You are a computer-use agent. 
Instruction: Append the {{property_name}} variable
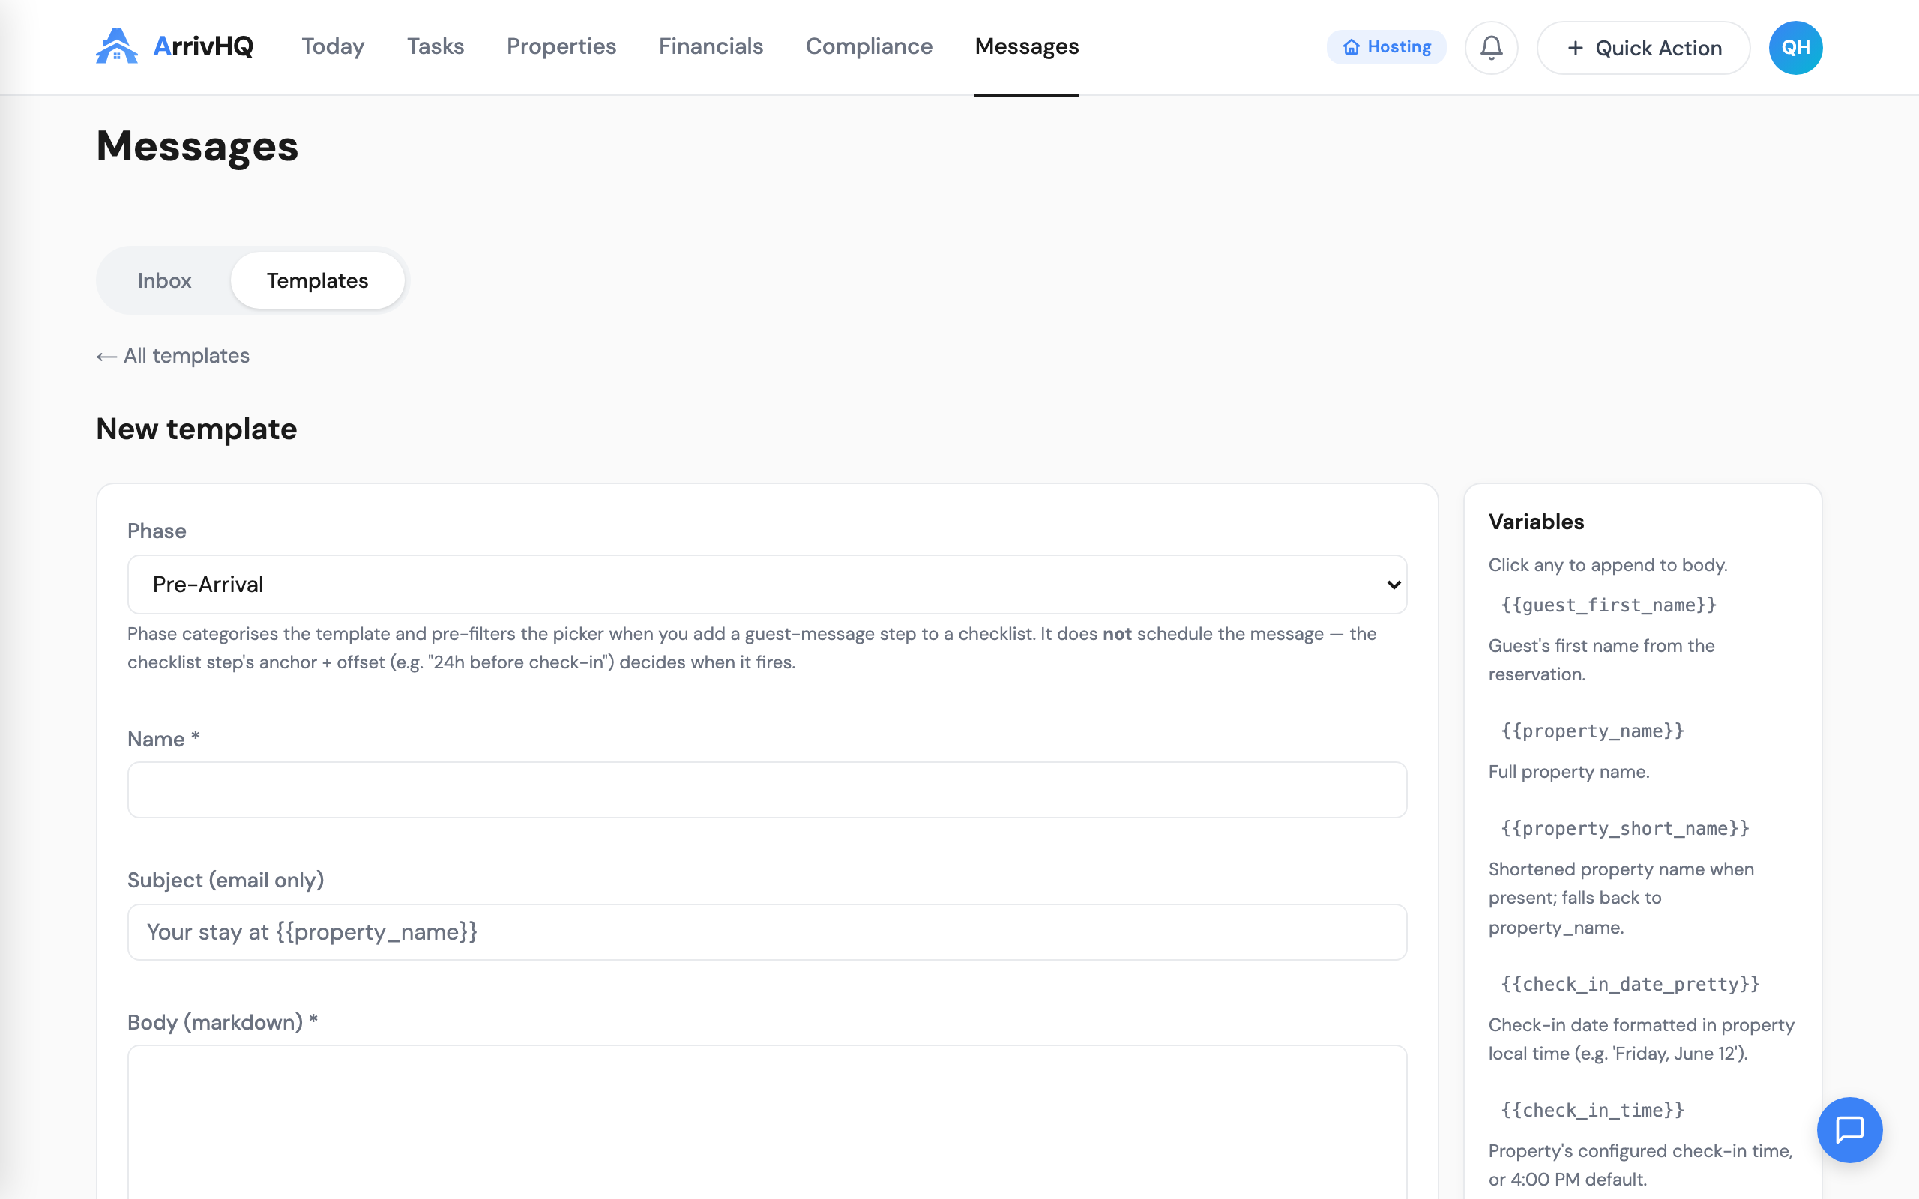point(1592,731)
